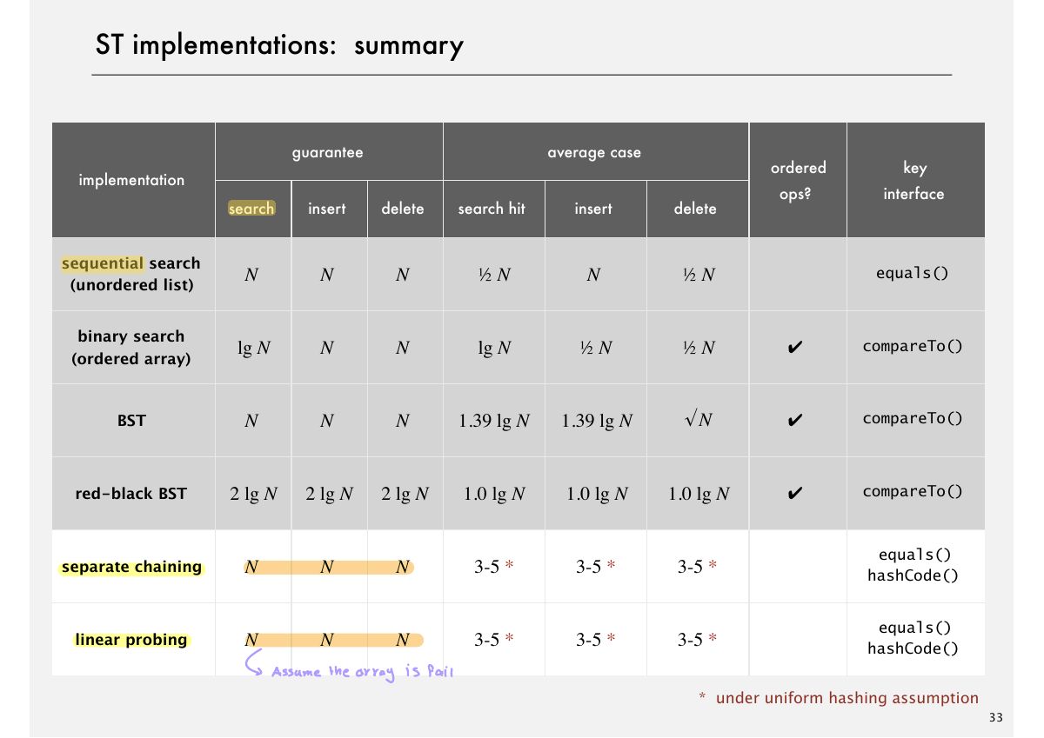Click the "√N" cell in BST row
This screenshot has width=1044, height=738.
point(696,421)
